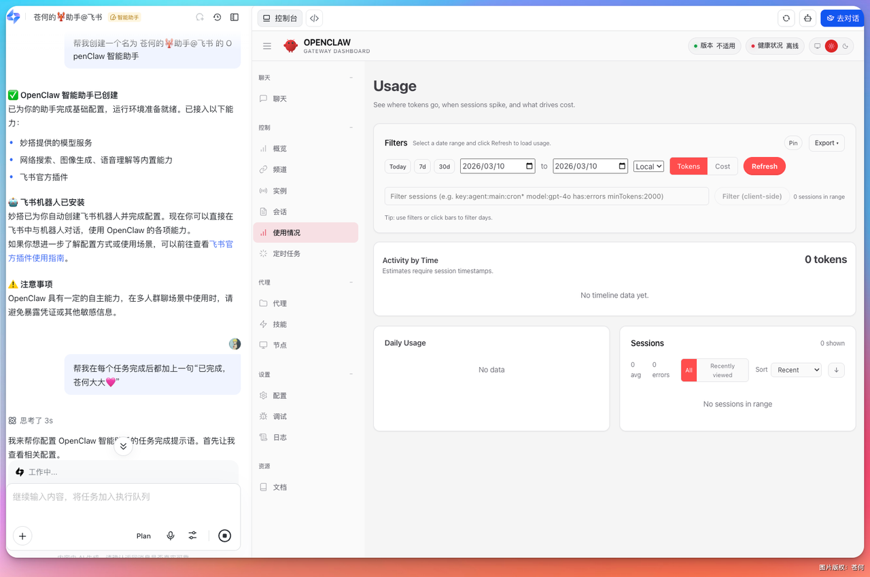Open 日志 logs in the sidebar

306,438
